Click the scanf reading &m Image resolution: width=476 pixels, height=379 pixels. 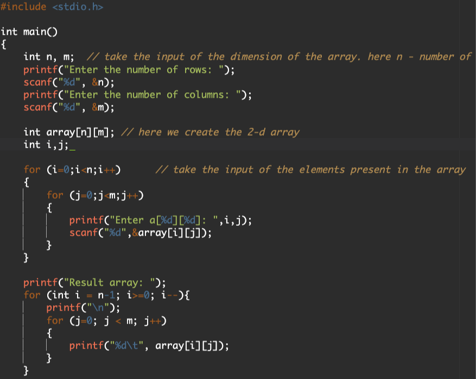coord(68,107)
